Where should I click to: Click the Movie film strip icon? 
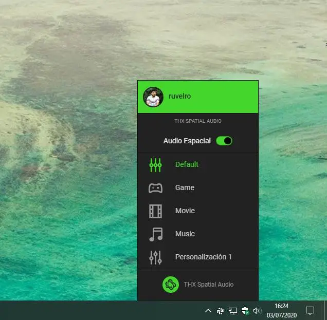click(x=155, y=211)
